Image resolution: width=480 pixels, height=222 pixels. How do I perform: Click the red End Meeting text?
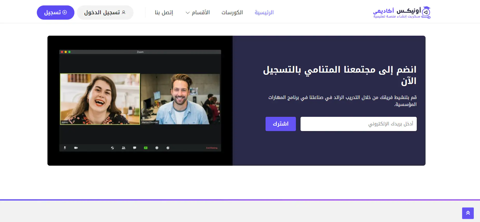point(212,148)
